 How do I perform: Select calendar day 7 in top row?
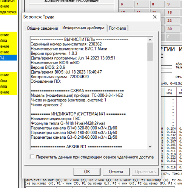tap(142, 4)
